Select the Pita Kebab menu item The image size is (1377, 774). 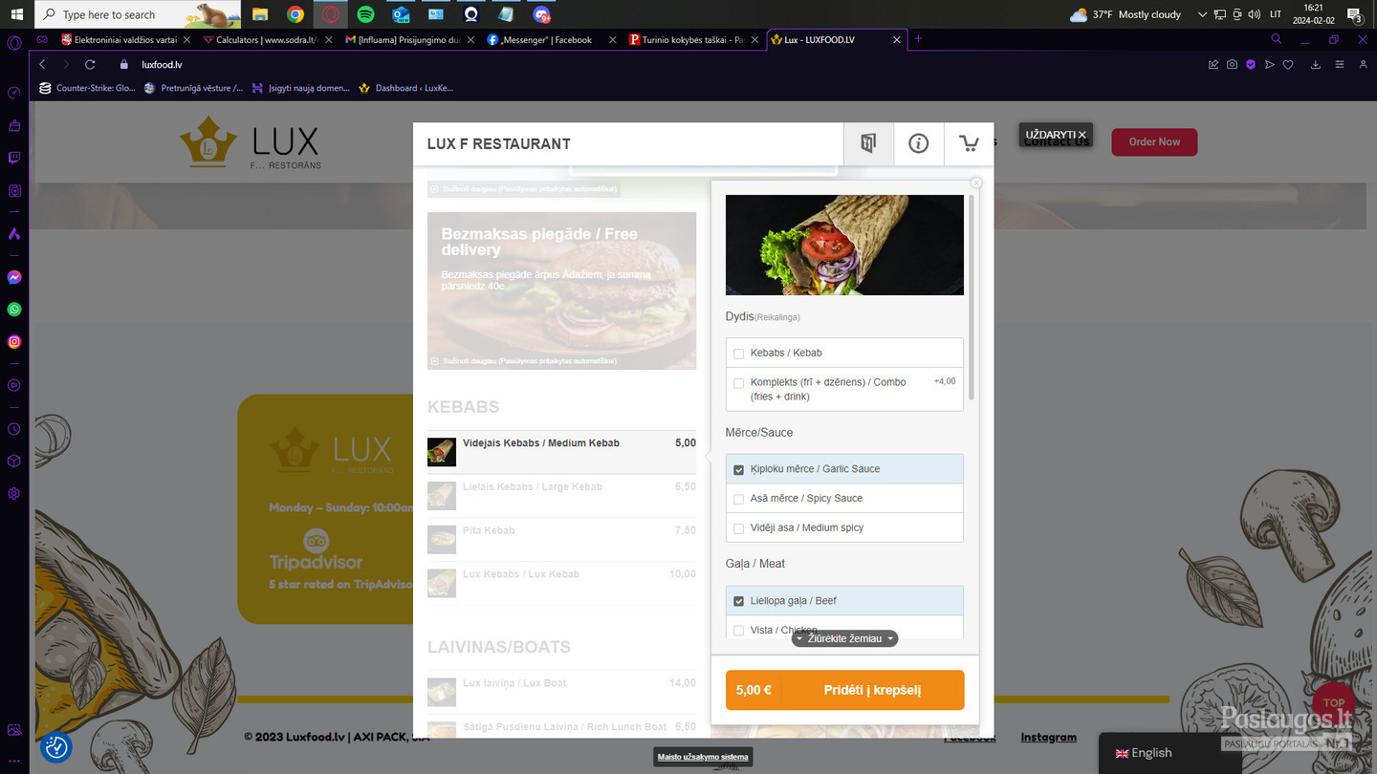pos(561,540)
